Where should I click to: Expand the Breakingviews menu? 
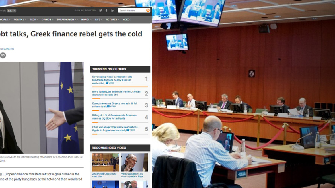click(x=67, y=19)
